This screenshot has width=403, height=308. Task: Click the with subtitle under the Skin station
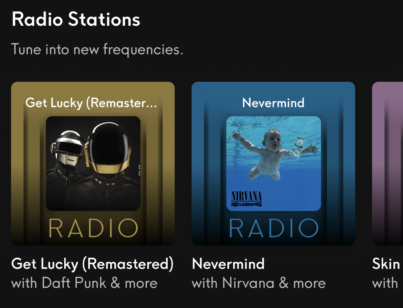coord(385,283)
